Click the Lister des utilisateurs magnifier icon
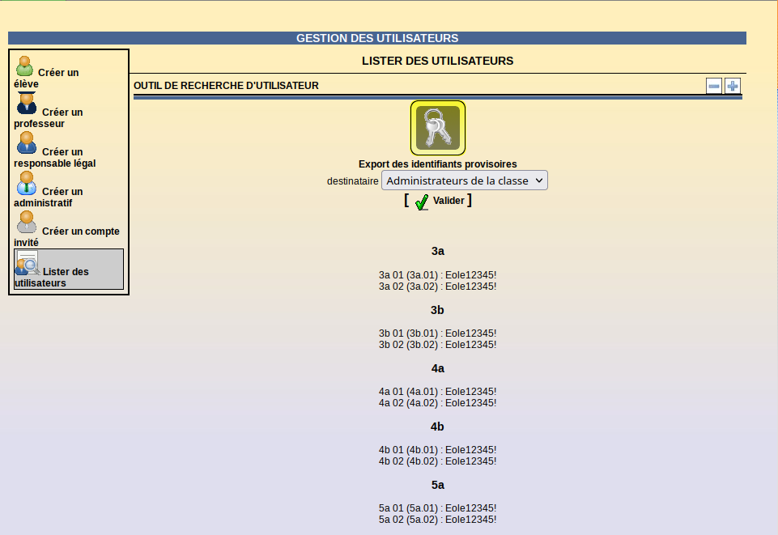The height and width of the screenshot is (535, 778). point(28,263)
